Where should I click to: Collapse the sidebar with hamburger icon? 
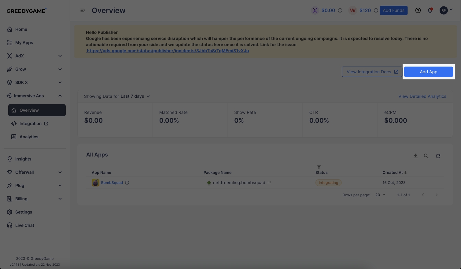pos(83,10)
